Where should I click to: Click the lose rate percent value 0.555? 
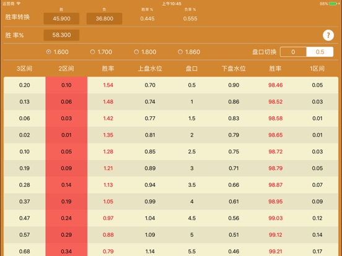190,19
